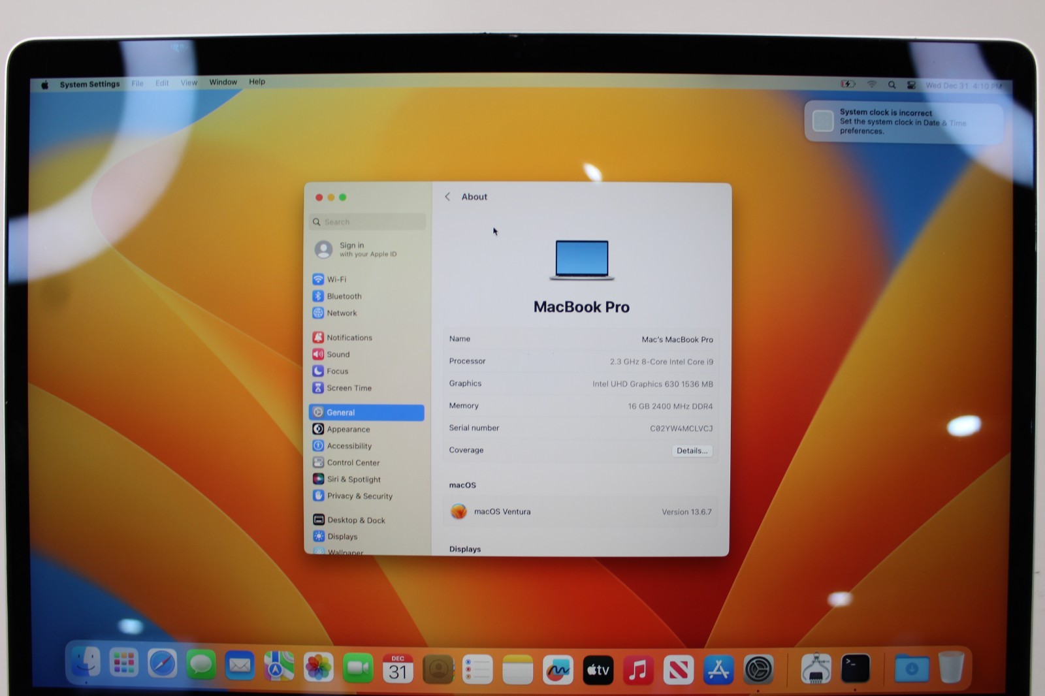Open Contacts app in Dock
Viewport: 1045px width, 696px height.
tap(438, 669)
